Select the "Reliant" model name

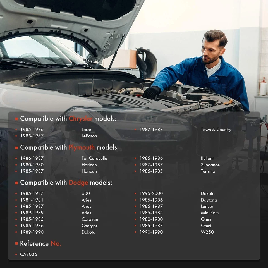pyautogui.click(x=207, y=158)
